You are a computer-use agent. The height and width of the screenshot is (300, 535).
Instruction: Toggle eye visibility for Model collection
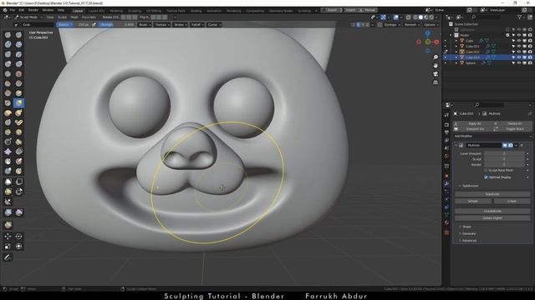519,35
